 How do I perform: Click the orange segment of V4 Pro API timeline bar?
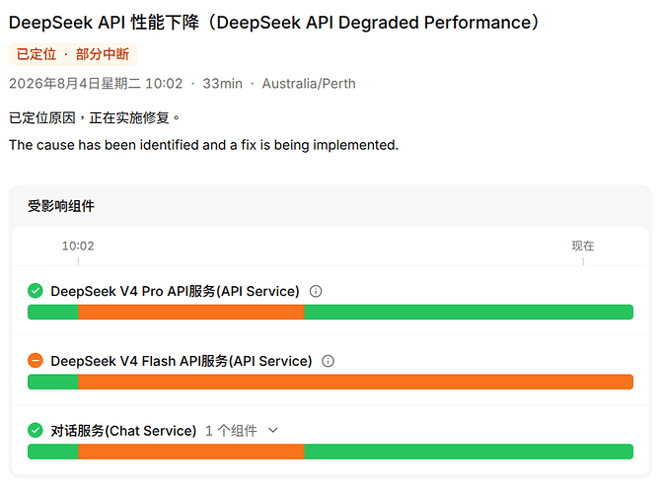(191, 313)
